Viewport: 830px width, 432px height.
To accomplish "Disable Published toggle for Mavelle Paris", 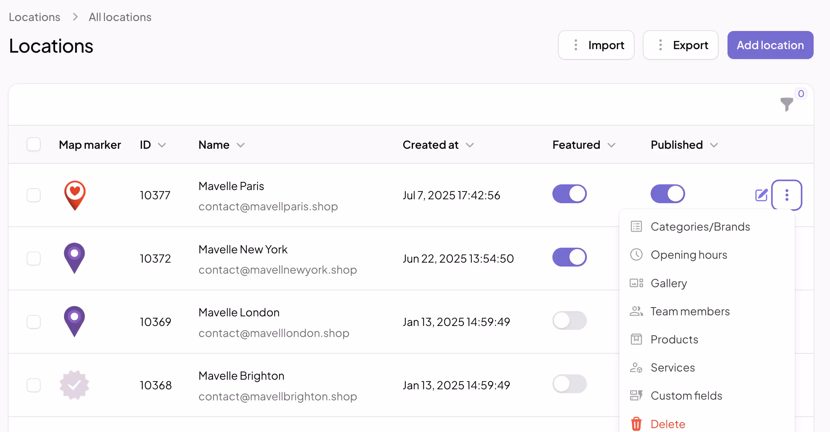I will pos(667,194).
